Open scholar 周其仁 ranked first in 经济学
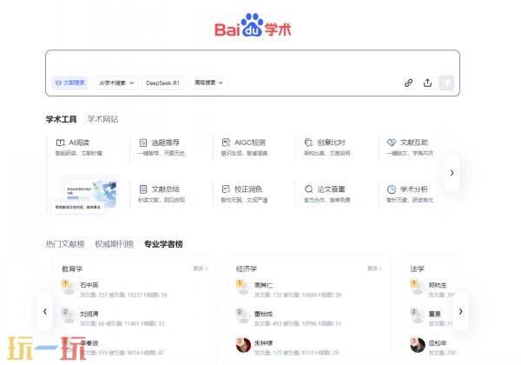 263,285
